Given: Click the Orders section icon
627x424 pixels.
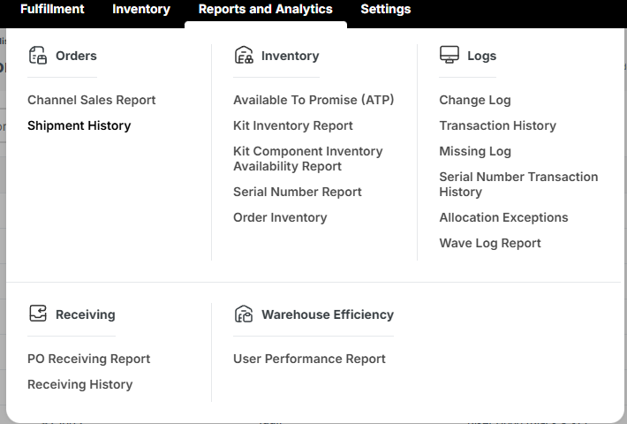Looking at the screenshot, I should [x=37, y=56].
